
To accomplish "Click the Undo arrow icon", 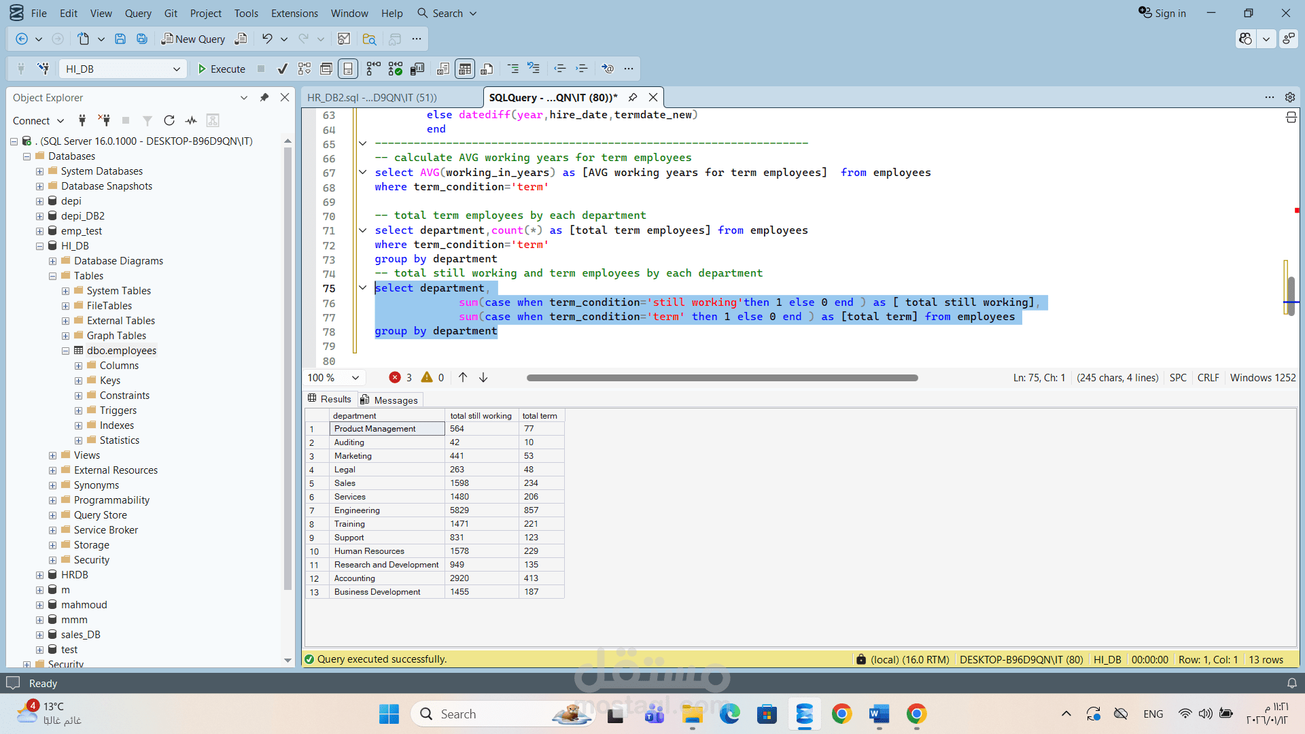I will [267, 39].
